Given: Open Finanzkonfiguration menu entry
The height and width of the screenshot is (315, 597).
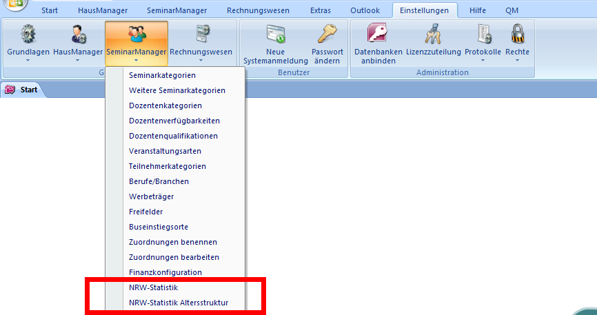Looking at the screenshot, I should click(x=165, y=272).
